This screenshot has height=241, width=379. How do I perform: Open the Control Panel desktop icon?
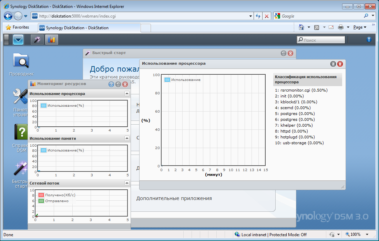(x=20, y=103)
